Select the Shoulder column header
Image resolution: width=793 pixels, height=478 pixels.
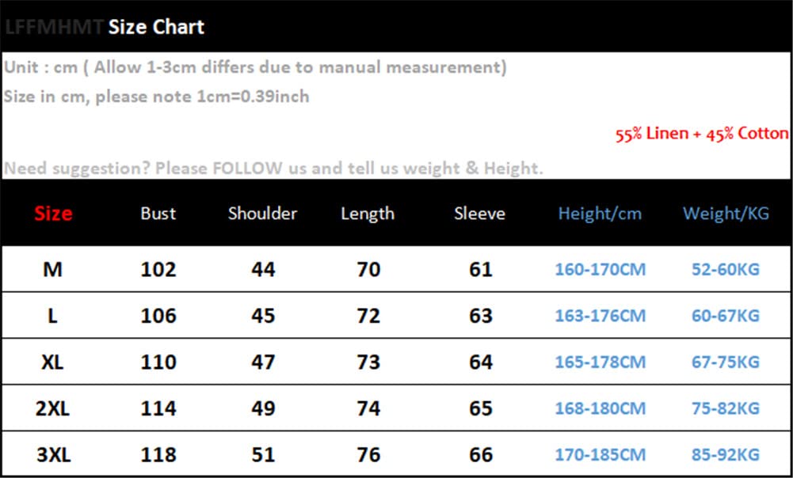pos(262,213)
